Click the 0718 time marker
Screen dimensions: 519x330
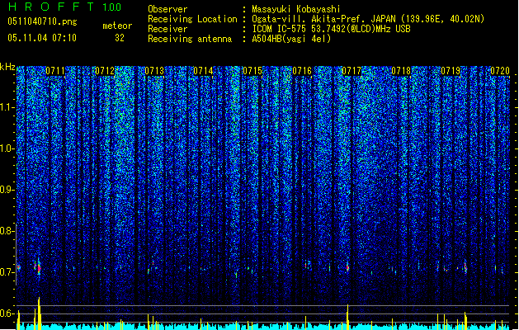pyautogui.click(x=401, y=71)
